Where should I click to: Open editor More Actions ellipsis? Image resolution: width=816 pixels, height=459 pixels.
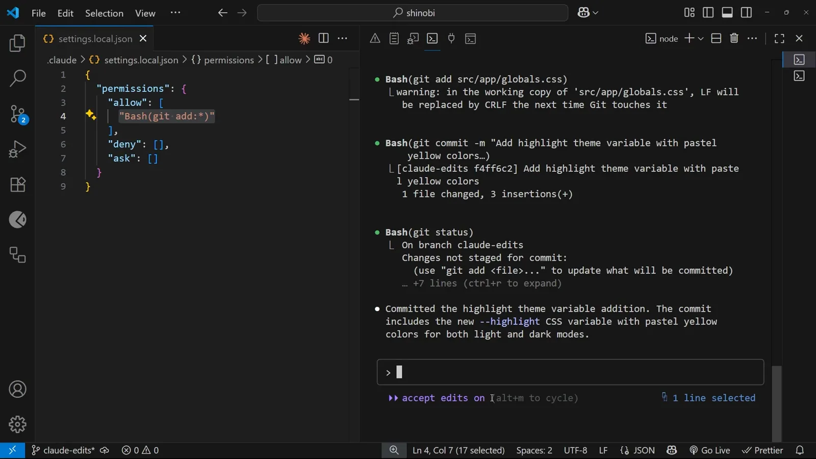coord(343,38)
